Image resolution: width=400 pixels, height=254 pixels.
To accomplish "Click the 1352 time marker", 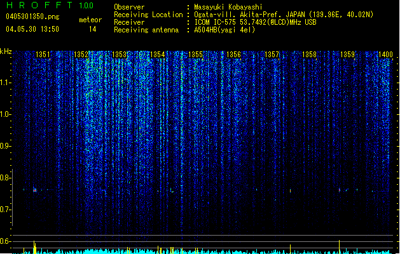I will click(x=81, y=55).
